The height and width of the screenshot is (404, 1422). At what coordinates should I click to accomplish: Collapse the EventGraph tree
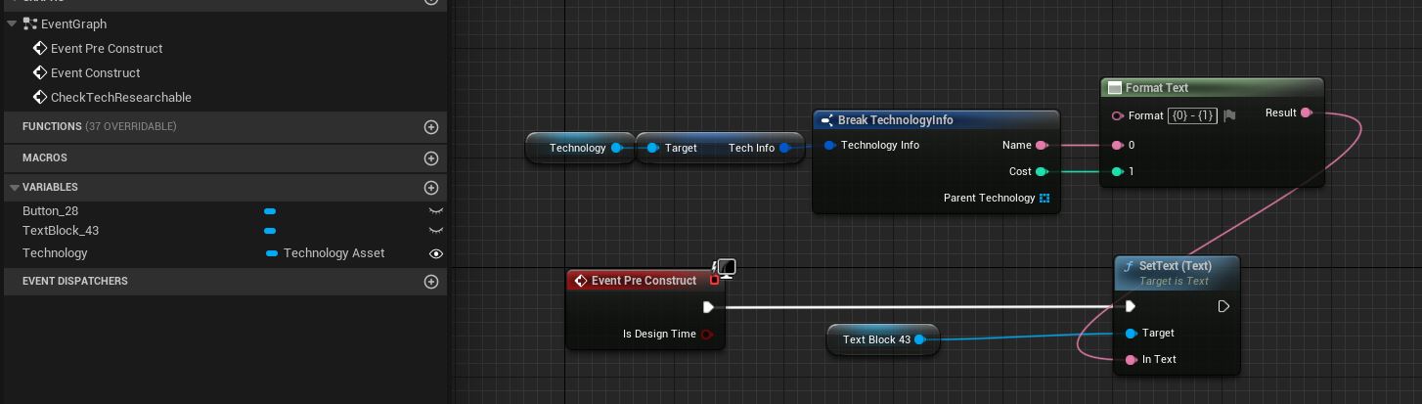(13, 24)
